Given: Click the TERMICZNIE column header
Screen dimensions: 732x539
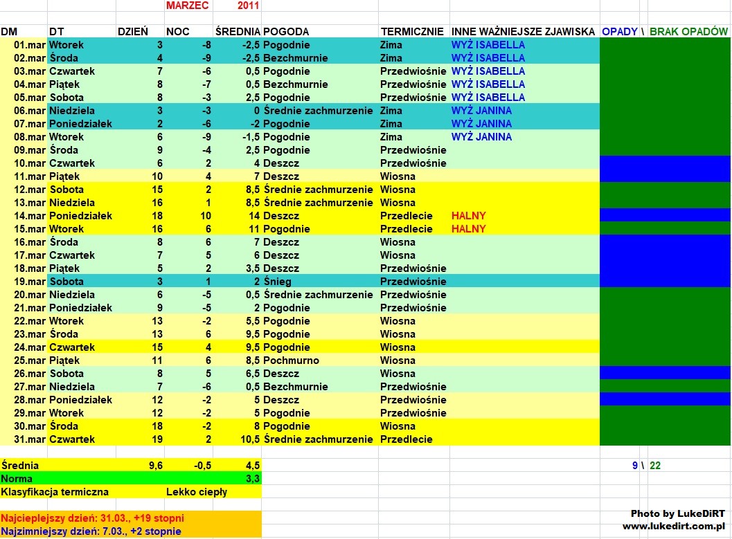Looking at the screenshot, I should coord(412,32).
